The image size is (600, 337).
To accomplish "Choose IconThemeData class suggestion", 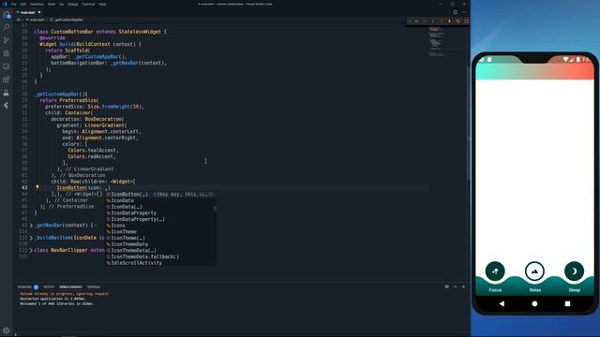I will coord(160,244).
